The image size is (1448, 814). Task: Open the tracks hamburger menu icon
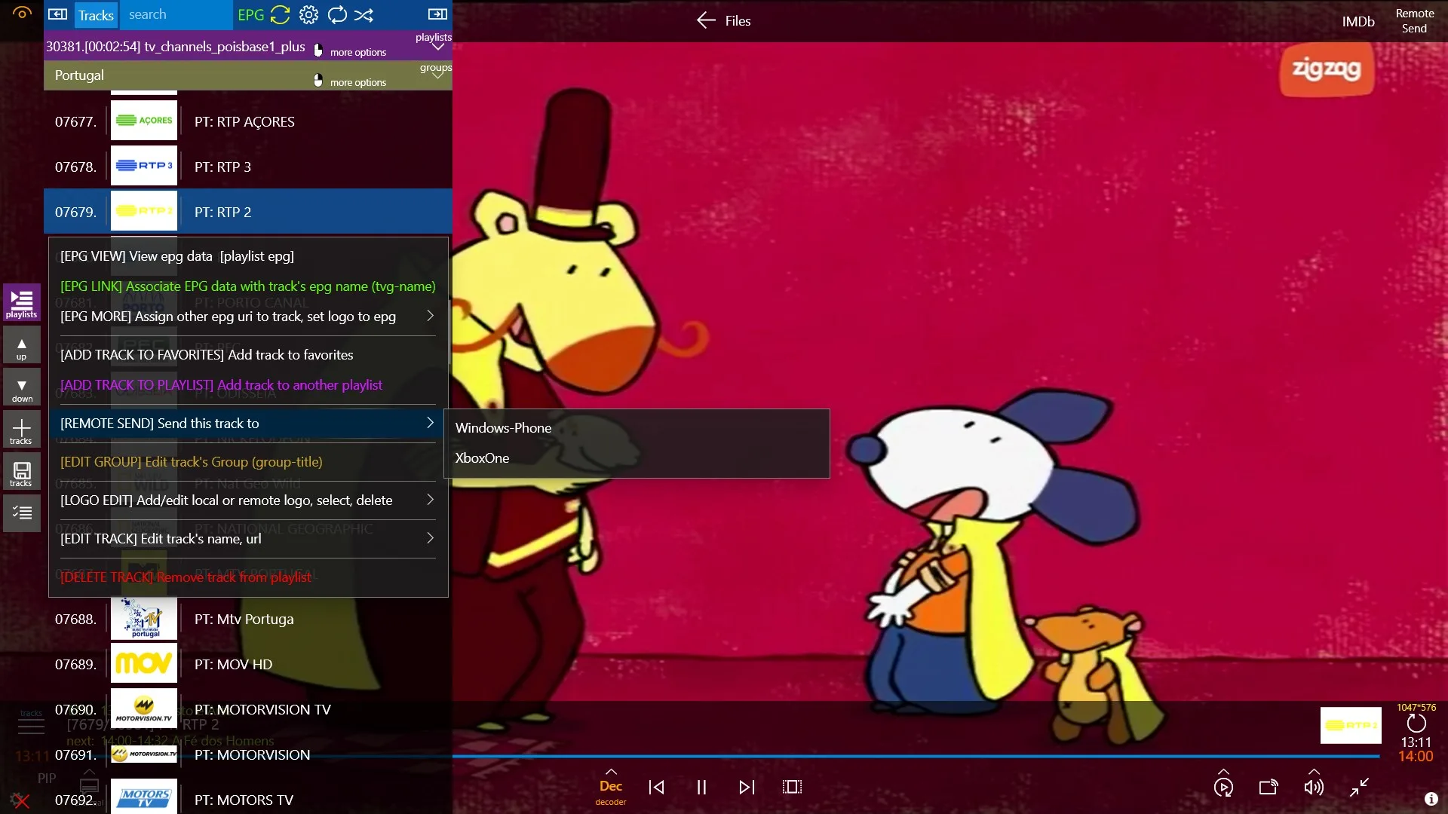[x=31, y=727]
